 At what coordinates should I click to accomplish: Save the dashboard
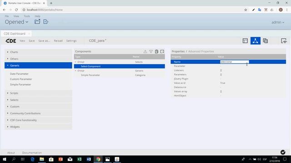point(32,41)
